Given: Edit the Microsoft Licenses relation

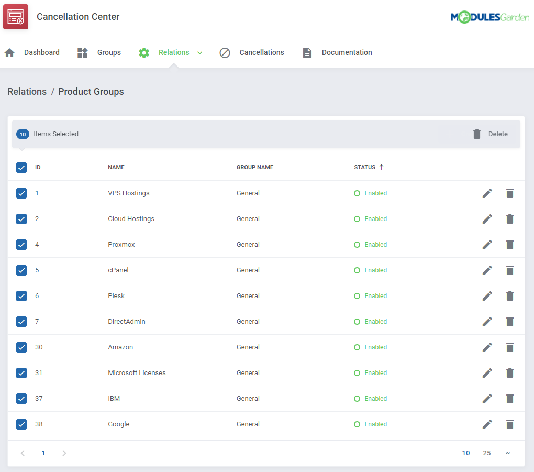Looking at the screenshot, I should (x=487, y=373).
